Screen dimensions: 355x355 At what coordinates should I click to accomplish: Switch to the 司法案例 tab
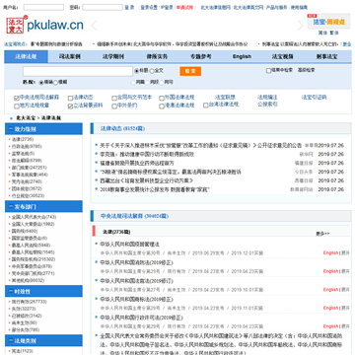click(x=70, y=56)
